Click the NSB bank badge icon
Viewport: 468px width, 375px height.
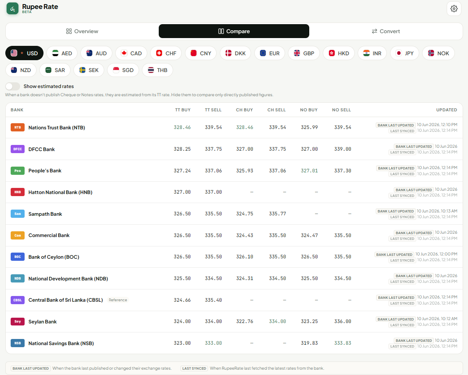(18, 343)
